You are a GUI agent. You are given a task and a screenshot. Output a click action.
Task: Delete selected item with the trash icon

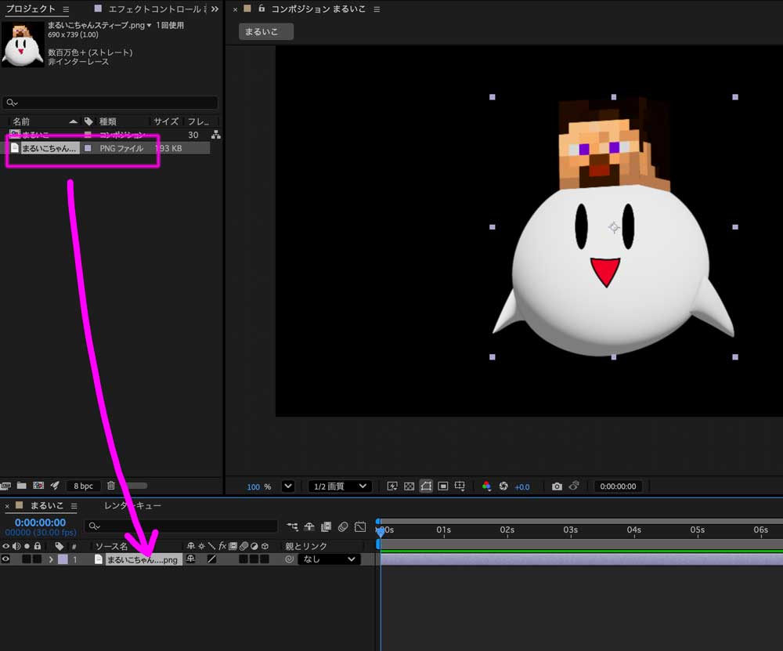pyautogui.click(x=111, y=486)
